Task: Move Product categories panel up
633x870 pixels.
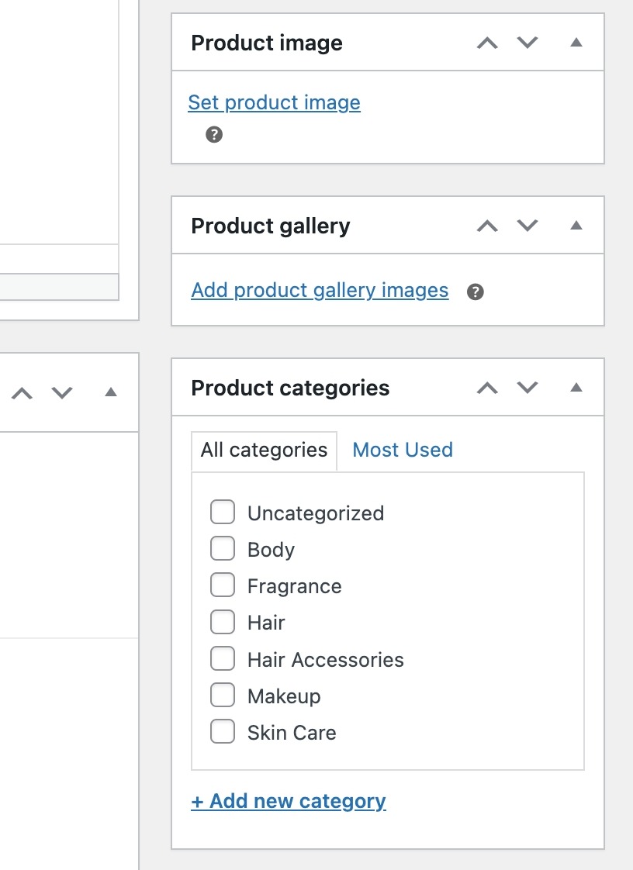Action: 487,388
